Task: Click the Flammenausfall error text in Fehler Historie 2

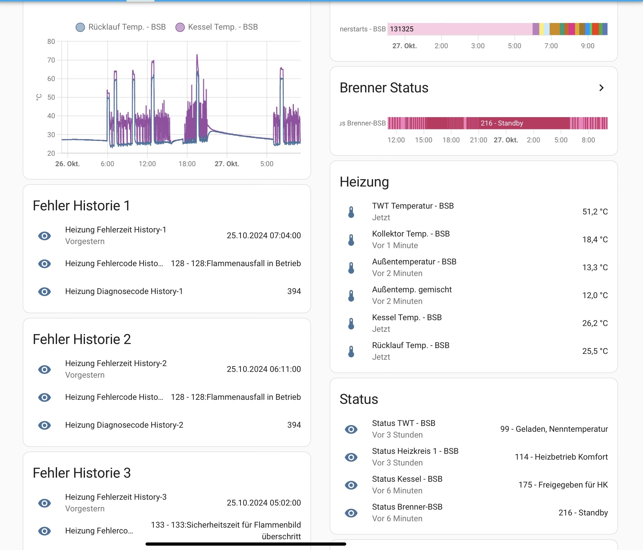Action: click(x=236, y=397)
